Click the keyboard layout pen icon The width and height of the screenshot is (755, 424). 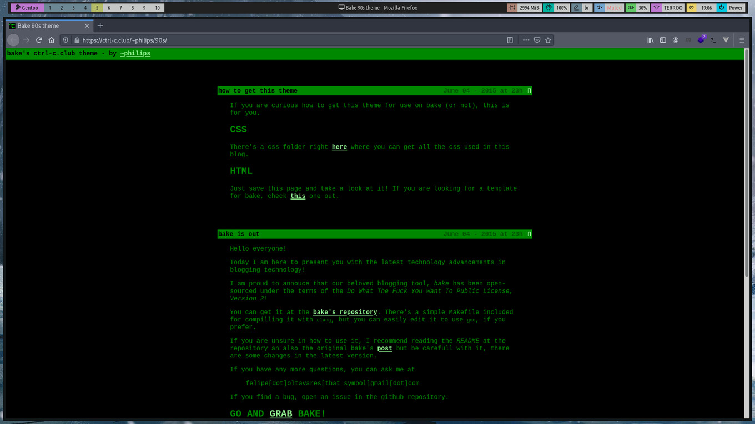576,8
